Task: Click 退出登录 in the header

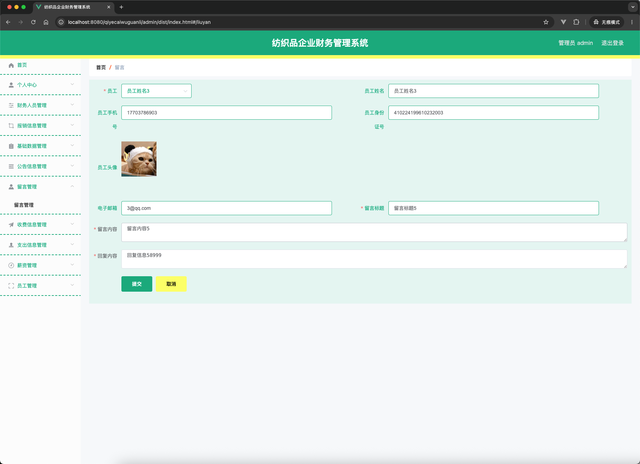Action: point(613,43)
